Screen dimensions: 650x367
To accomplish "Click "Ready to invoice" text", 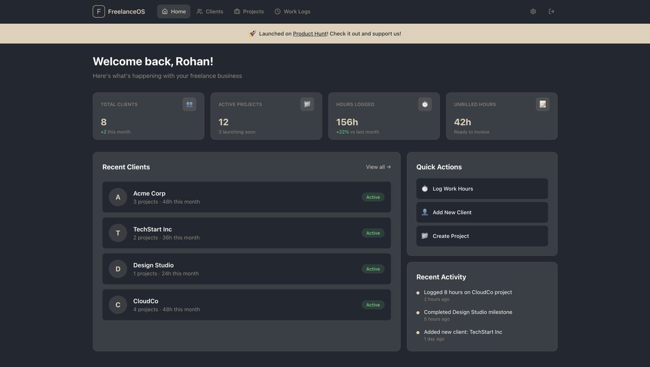I will (x=472, y=132).
